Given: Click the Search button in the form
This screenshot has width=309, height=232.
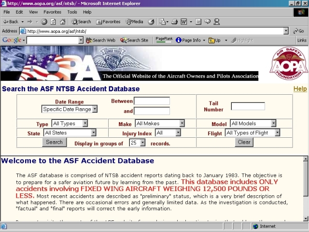Looking at the screenshot, I should tap(55, 142).
